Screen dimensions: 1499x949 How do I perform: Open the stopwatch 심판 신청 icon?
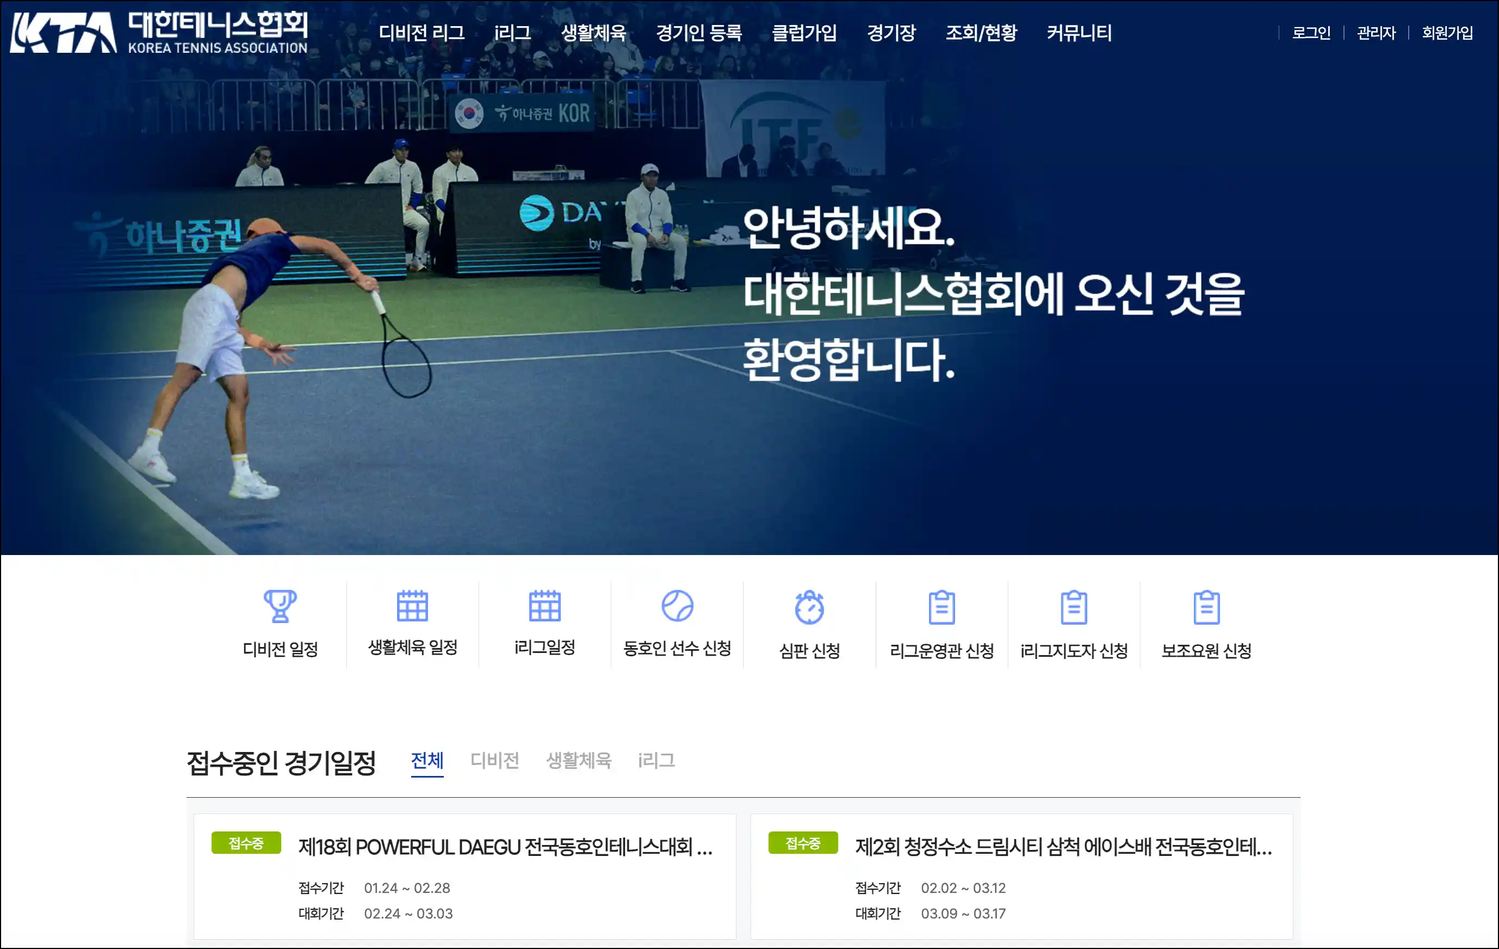[x=809, y=607]
